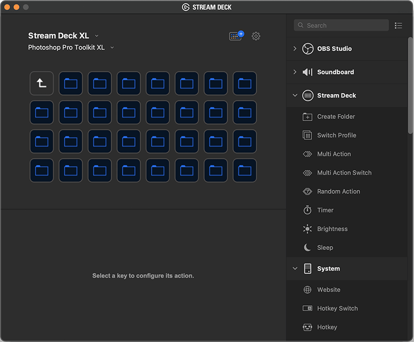Screen dimensions: 414x342
Task: Click the back-arrow folder navigation key
Action: tap(42, 83)
